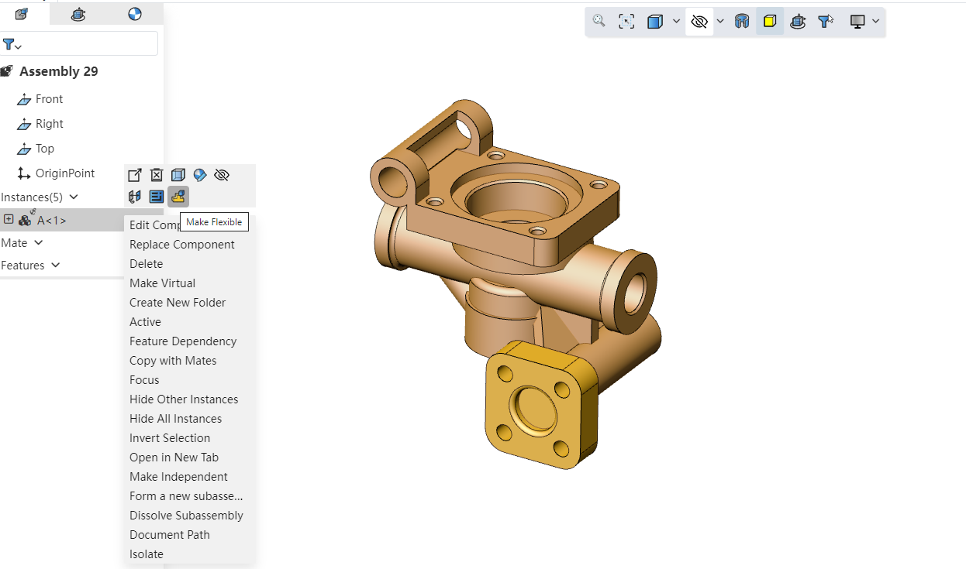This screenshot has width=966, height=569.
Task: Activate the zoom to selection area tool
Action: point(626,22)
